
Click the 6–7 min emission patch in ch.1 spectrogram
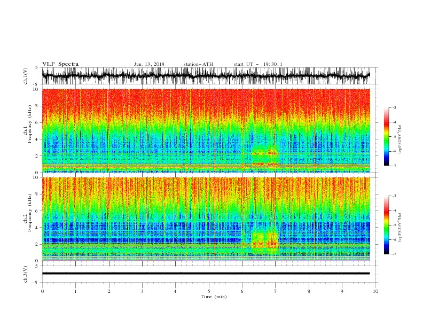(264, 157)
